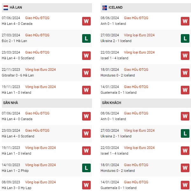The width and height of the screenshot is (191, 191).
Task: Open the Sân Khách section header
Action: pos(146,103)
